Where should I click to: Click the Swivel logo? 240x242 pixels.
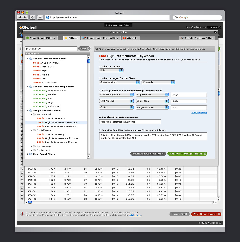[x=28, y=28]
